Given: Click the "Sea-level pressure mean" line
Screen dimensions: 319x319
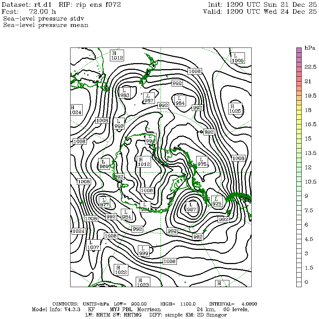Looking at the screenshot, I should tap(46, 25).
